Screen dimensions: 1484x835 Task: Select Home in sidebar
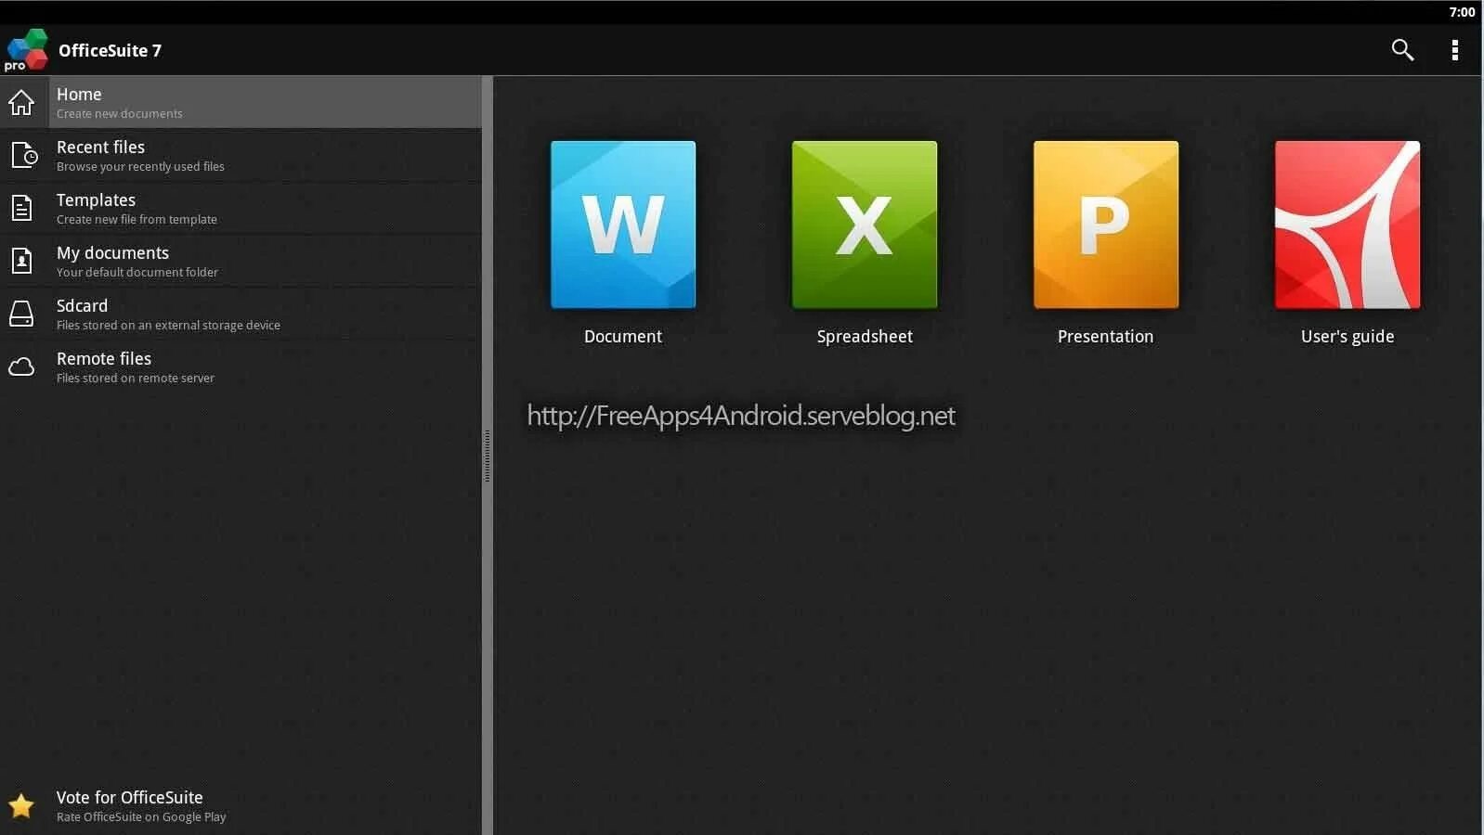pos(241,102)
